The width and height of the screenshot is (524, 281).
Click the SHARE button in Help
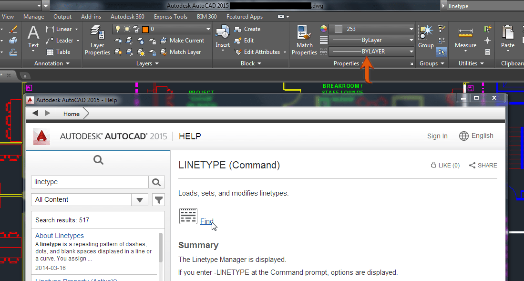tap(483, 165)
